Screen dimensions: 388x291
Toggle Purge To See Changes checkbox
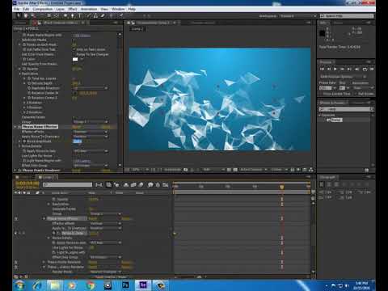(74, 54)
